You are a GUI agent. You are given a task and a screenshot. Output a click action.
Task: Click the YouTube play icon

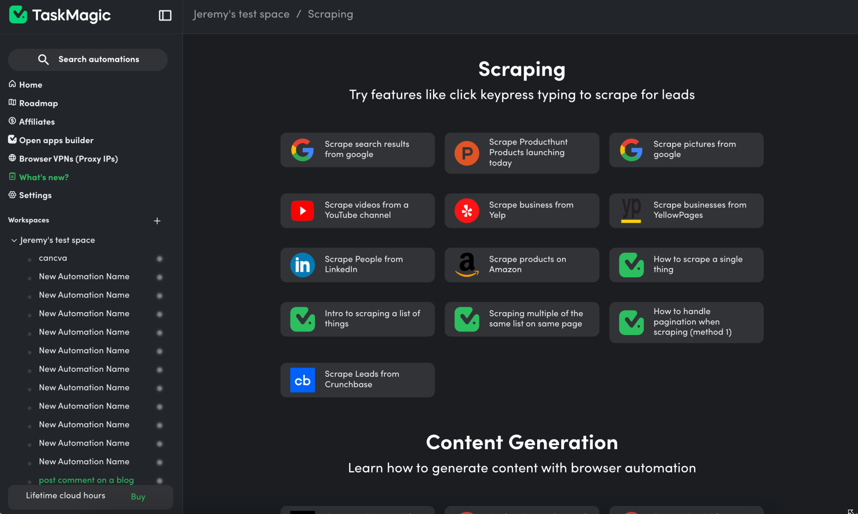303,211
